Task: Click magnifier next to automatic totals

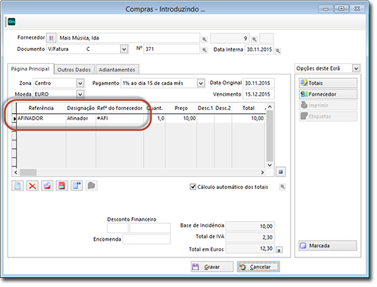Action: [282, 187]
